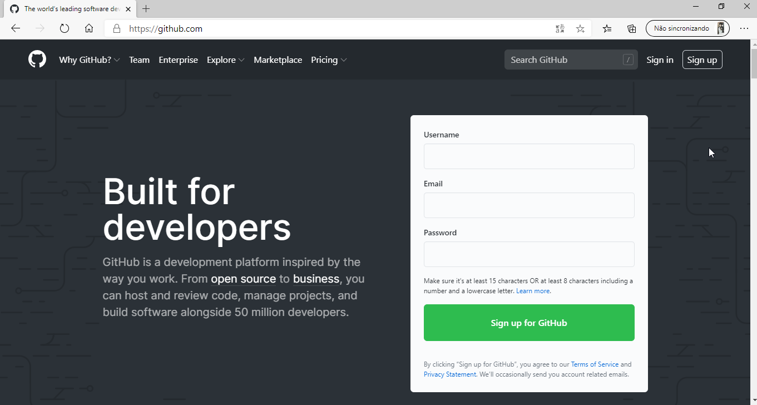
Task: Expand the Explore dropdown
Action: (226, 60)
